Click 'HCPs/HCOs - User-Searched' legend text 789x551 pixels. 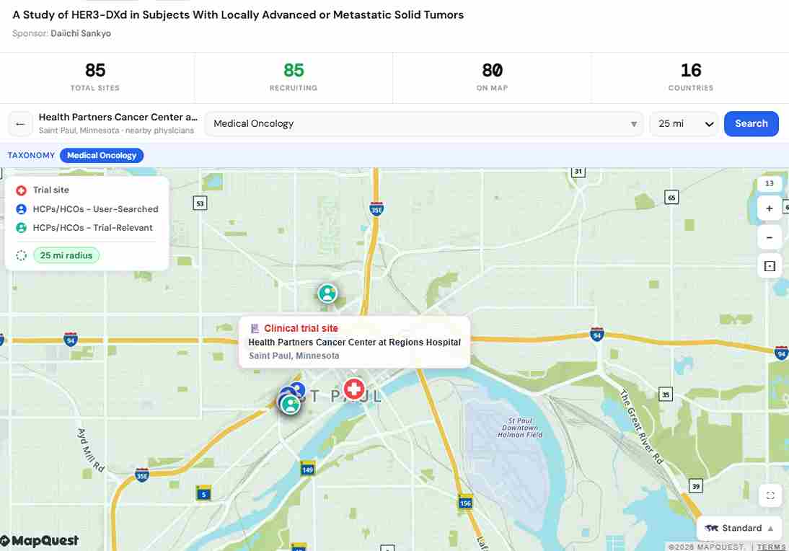(96, 209)
